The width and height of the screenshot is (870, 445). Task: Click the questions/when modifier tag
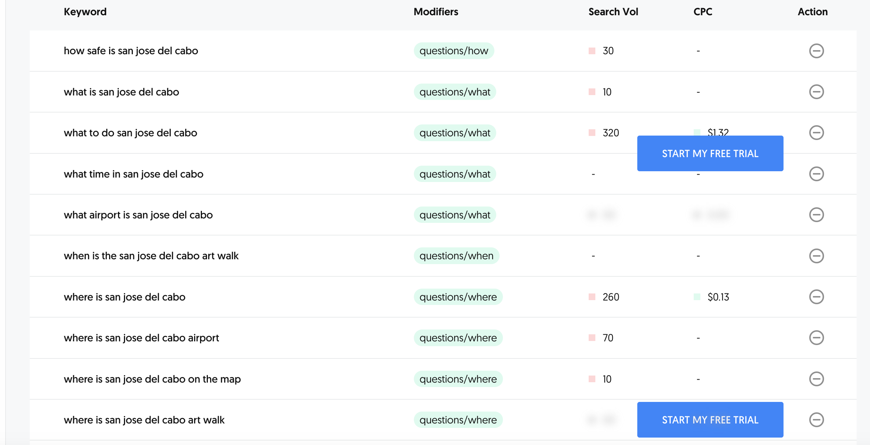pyautogui.click(x=456, y=256)
